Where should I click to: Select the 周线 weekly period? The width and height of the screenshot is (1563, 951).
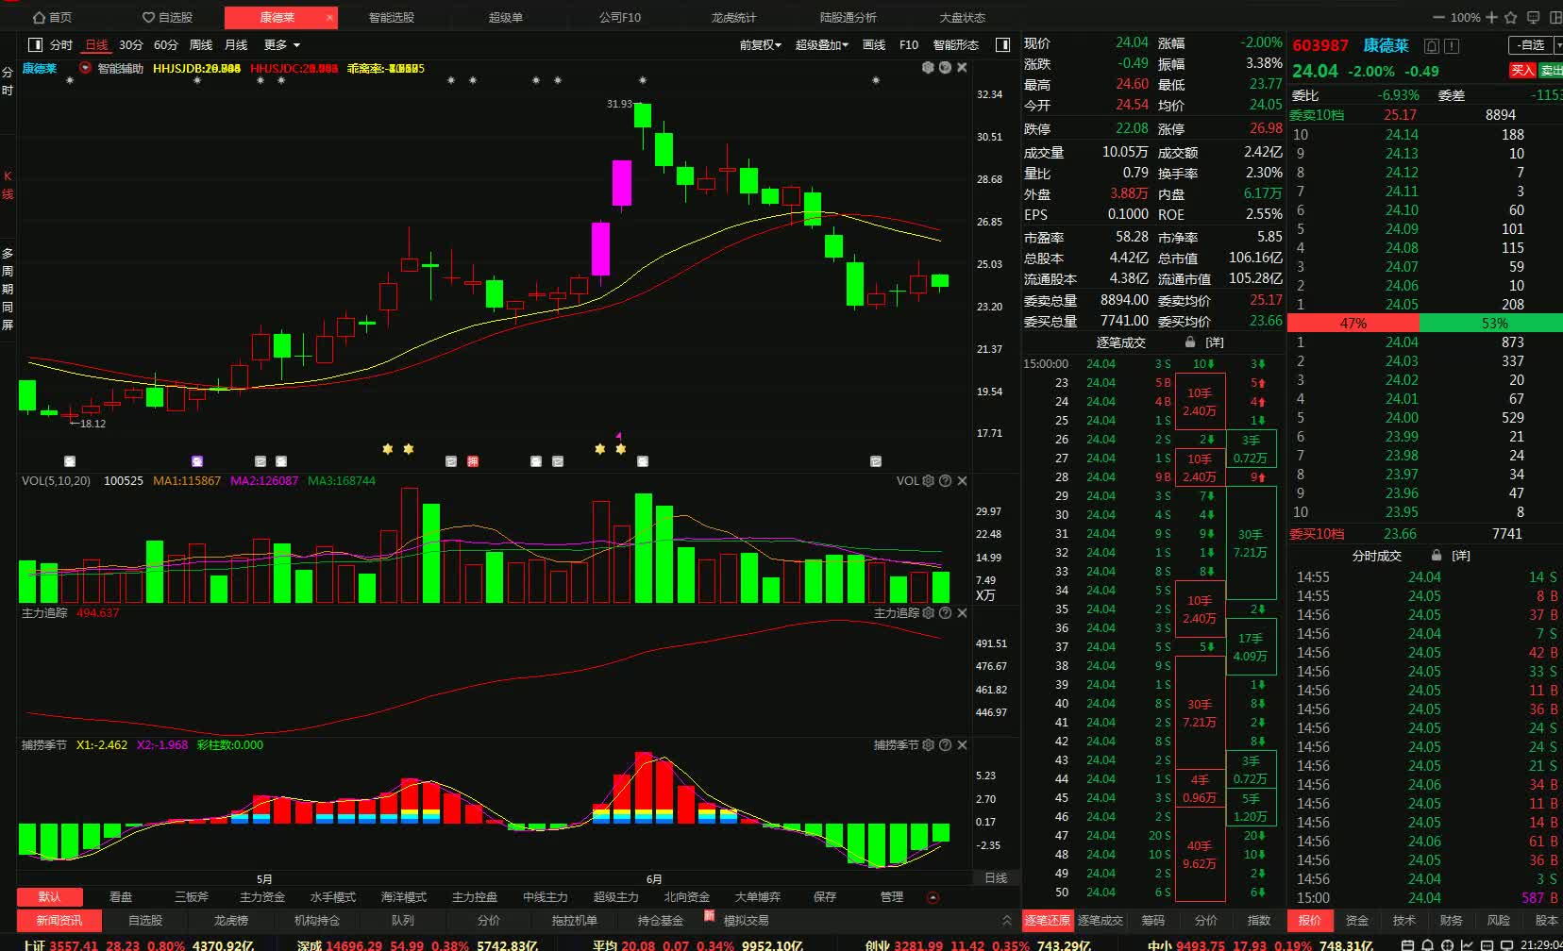[x=201, y=44]
